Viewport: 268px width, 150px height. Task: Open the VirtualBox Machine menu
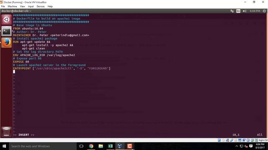[x=12, y=7]
